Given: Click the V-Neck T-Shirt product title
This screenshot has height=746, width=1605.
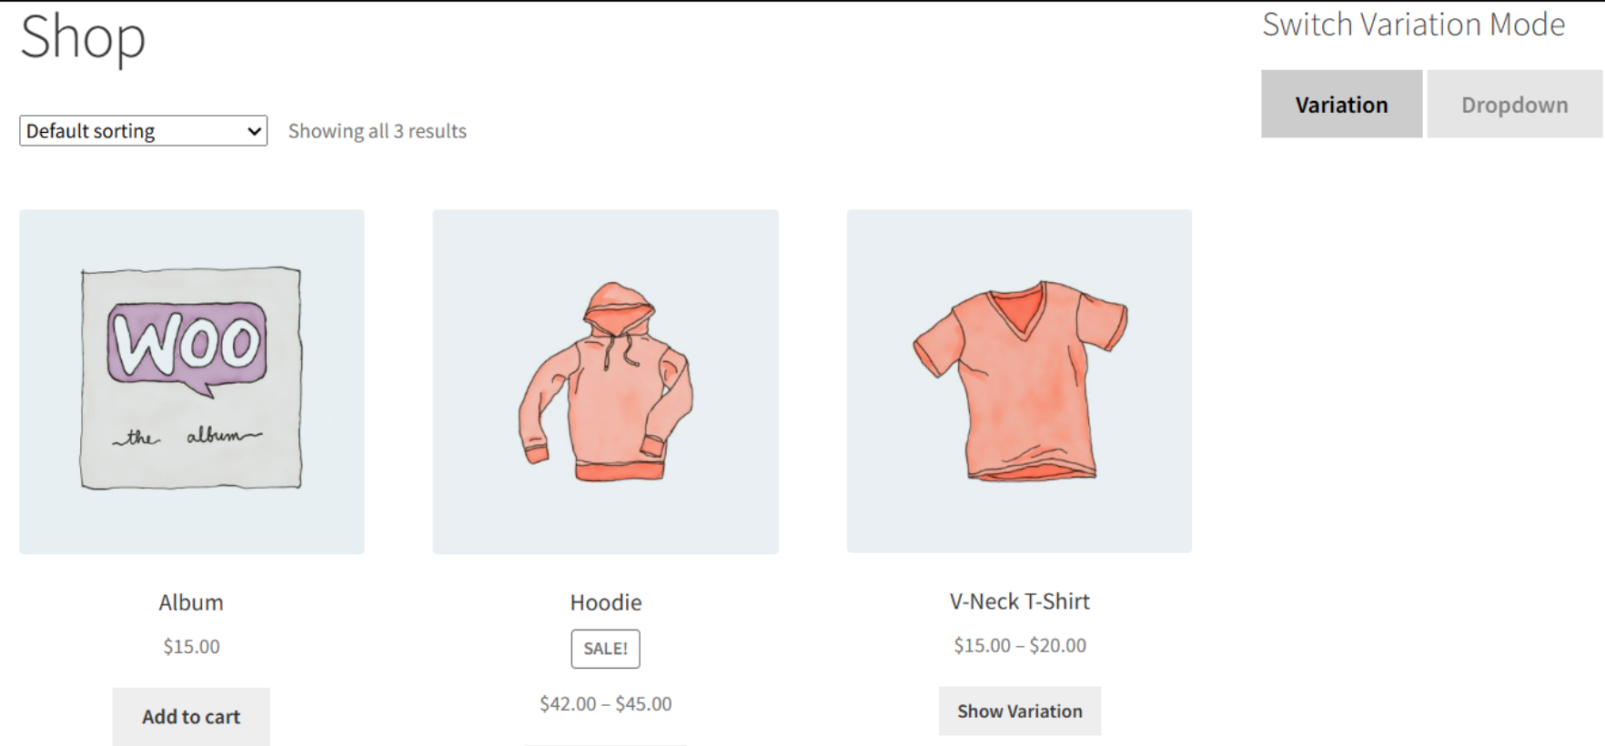Looking at the screenshot, I should (1019, 601).
